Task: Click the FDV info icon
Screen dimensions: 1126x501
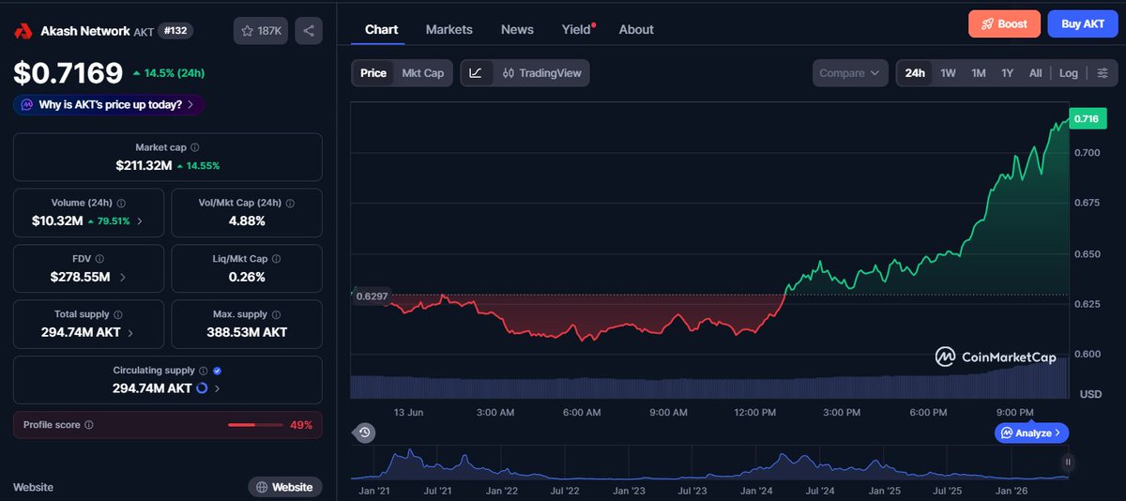Action: [100, 258]
